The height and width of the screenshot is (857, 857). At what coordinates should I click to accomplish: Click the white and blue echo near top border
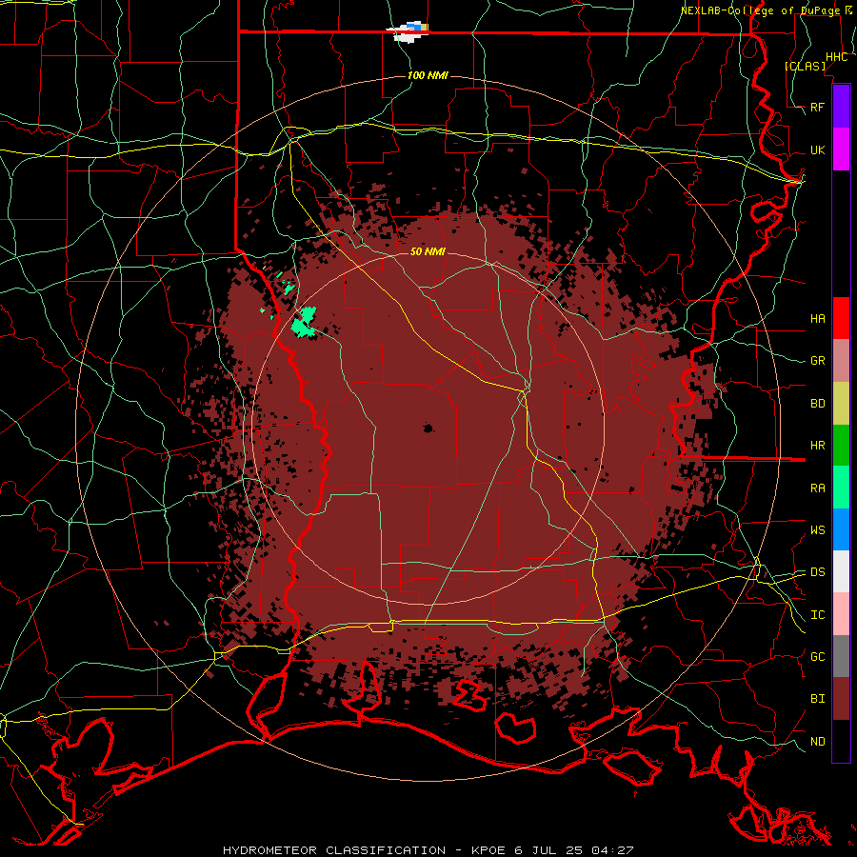pos(408,32)
